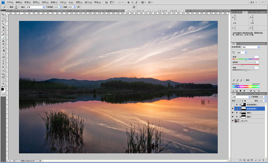Viewport: 268px width, 163px height.
Task: Click the foreground color swatch
Action: coord(2,89)
